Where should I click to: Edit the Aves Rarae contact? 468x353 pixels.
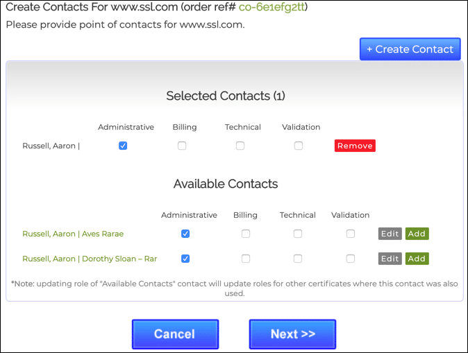(390, 234)
